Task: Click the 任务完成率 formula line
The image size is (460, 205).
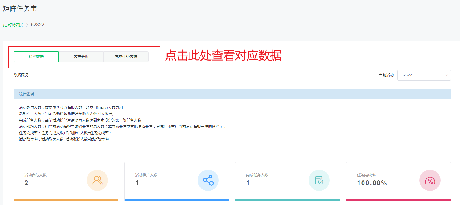Action: pyautogui.click(x=65, y=133)
